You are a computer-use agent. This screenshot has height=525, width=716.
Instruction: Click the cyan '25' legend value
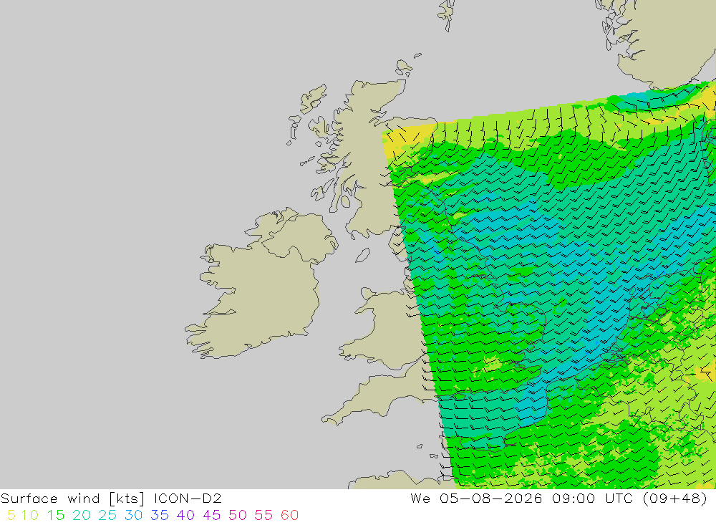pyautogui.click(x=107, y=516)
